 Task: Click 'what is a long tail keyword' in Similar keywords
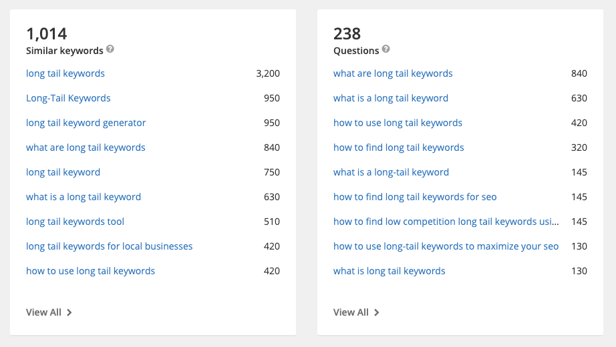(x=84, y=197)
